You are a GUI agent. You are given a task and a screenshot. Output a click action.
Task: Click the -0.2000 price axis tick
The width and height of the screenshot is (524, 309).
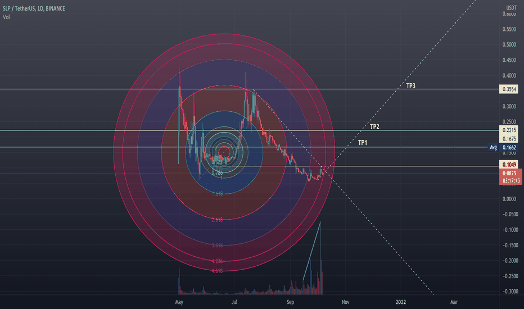[x=511, y=261]
